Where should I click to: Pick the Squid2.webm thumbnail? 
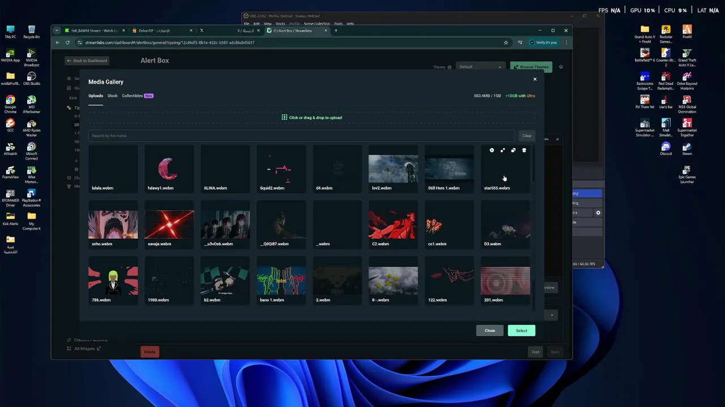pyautogui.click(x=281, y=168)
